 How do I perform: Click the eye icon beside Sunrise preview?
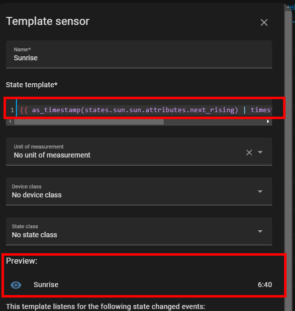coord(16,285)
